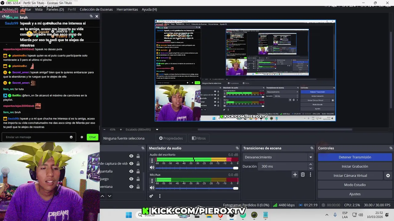Open the Perfil menu
Screen dimensions: 394x221
tap(72, 10)
